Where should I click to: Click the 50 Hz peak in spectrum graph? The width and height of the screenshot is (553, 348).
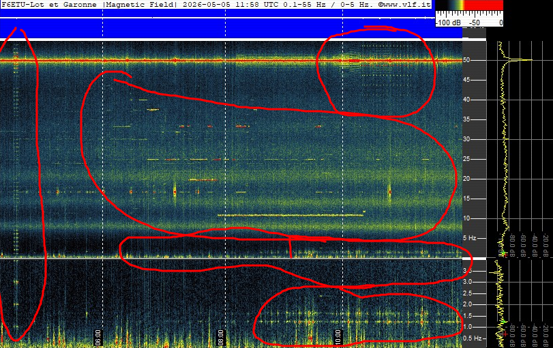tap(522, 60)
